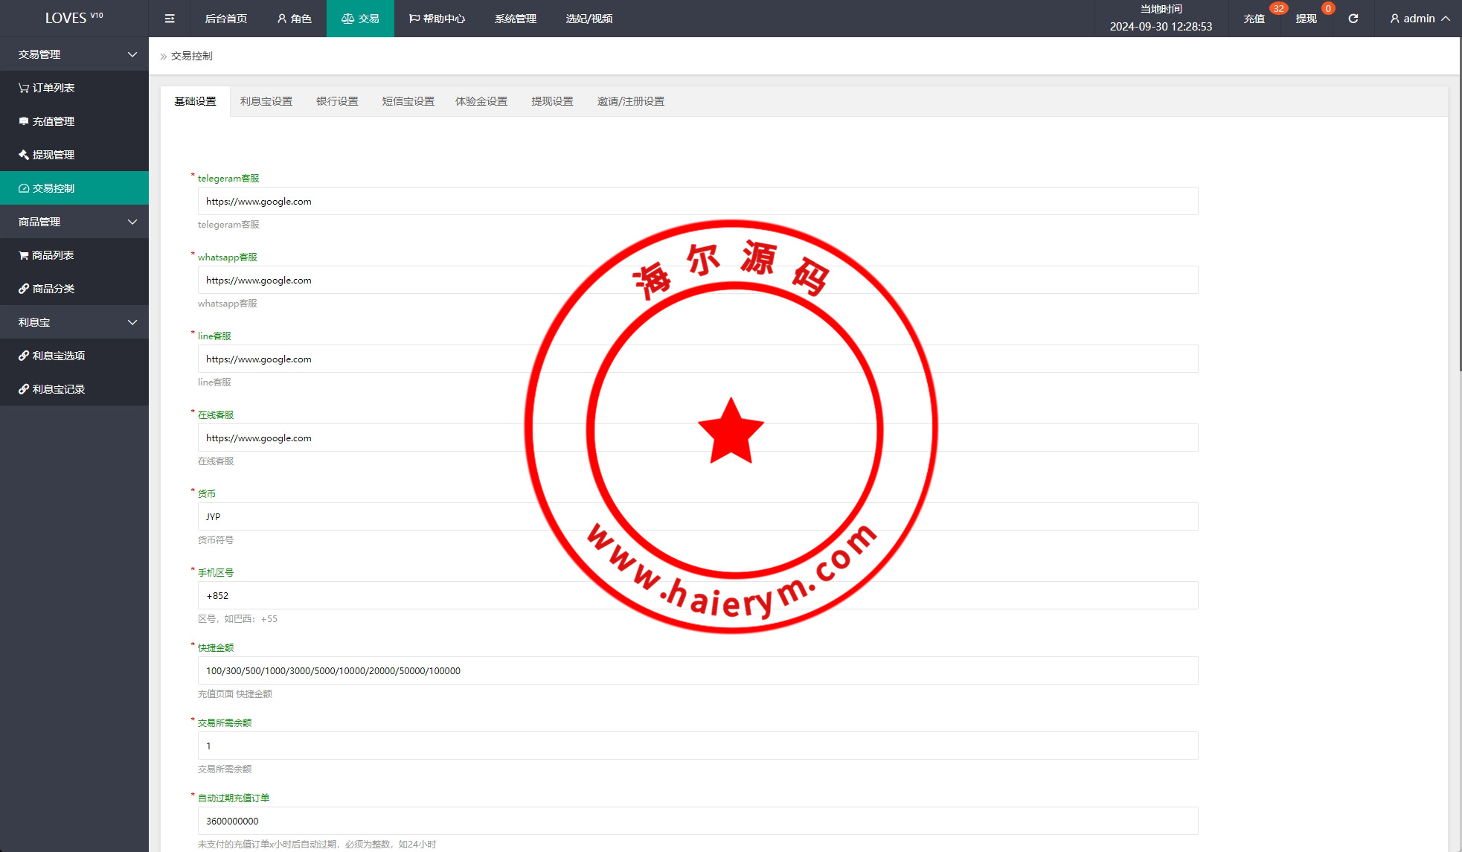The width and height of the screenshot is (1462, 852).
Task: Open 商品分类 link icon item
Action: [53, 289]
